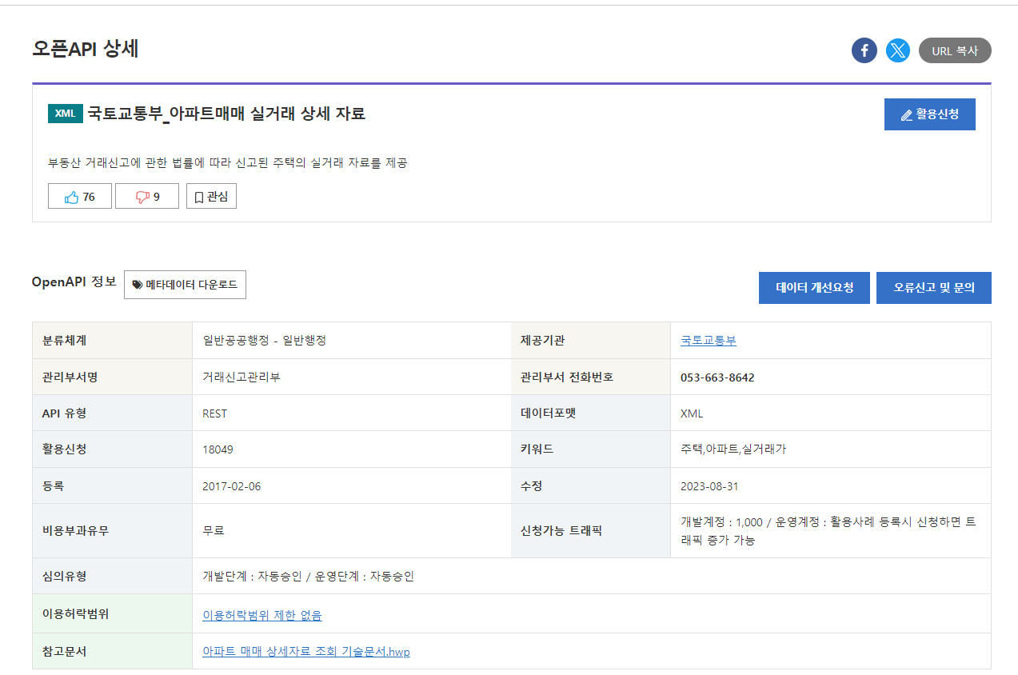Click the 개발단계 : 자동승인 review type text
The image size is (1018, 675).
(x=309, y=576)
